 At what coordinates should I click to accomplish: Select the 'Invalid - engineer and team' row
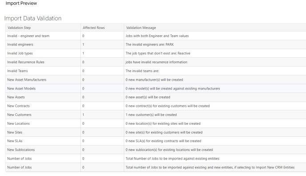pyautogui.click(x=156, y=36)
